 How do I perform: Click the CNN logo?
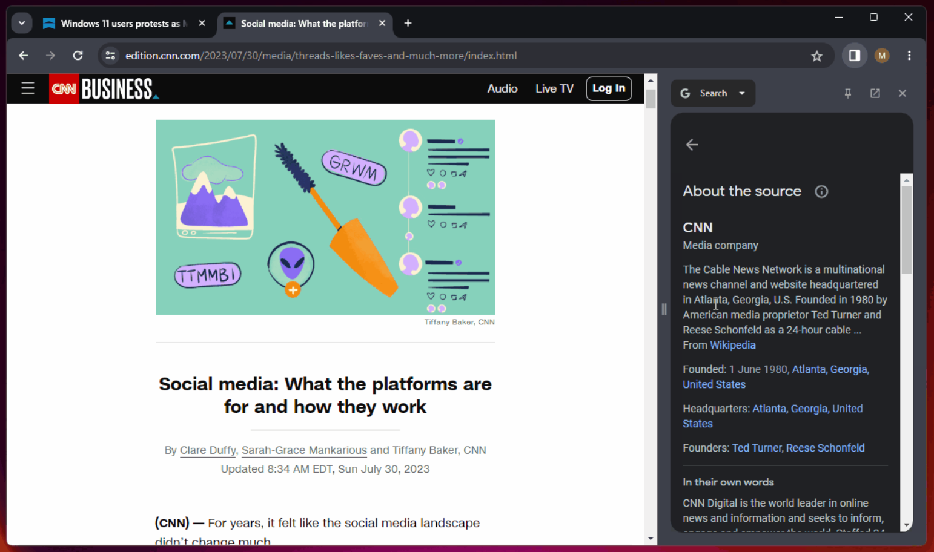point(64,88)
